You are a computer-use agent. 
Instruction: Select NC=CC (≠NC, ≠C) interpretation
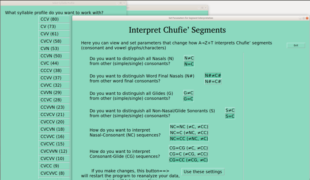click(189, 139)
